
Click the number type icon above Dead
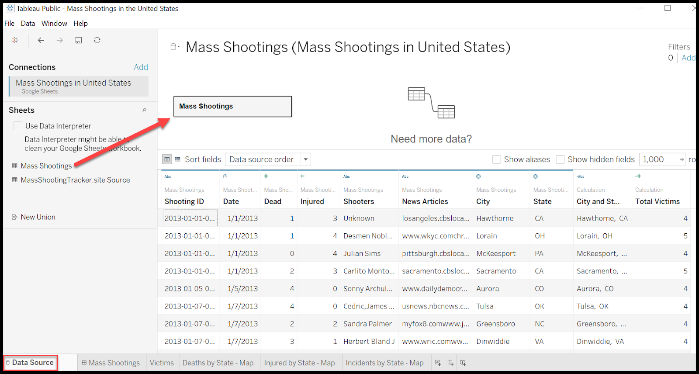pos(266,177)
